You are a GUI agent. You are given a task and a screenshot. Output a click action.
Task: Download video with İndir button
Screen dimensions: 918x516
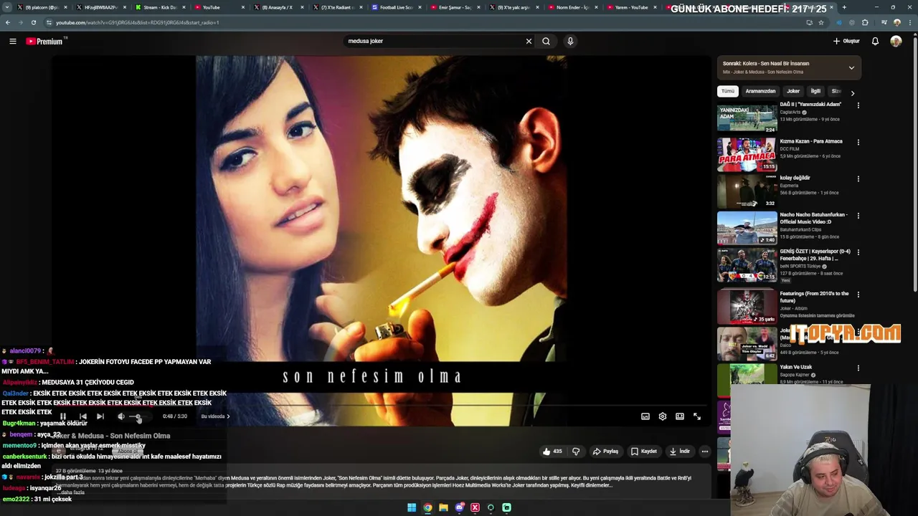(679, 451)
